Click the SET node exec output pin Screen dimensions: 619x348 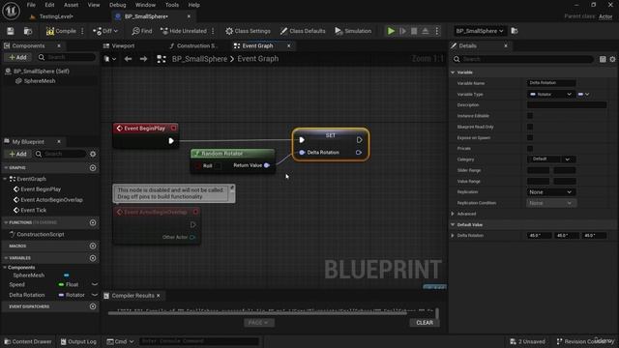click(x=359, y=140)
